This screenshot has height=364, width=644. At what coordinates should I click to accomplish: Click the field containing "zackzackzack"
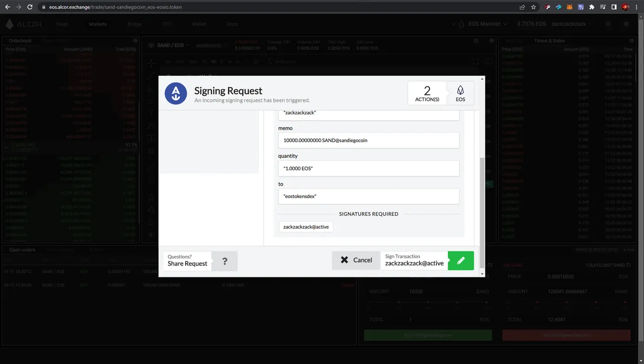[369, 114]
